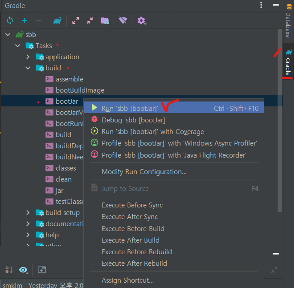Click the plus icon to link Gradle project
The width and height of the screenshot is (295, 288).
[25, 20]
